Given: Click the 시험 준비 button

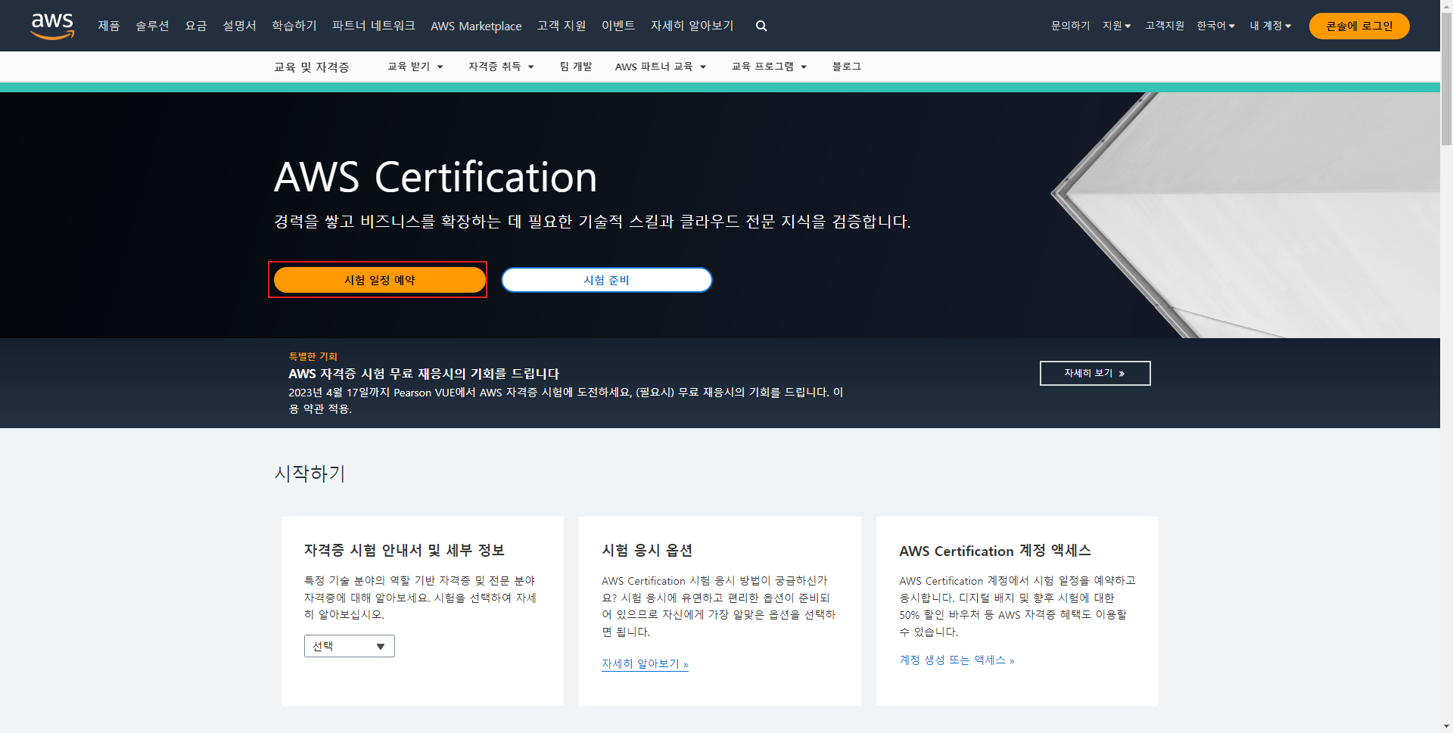Looking at the screenshot, I should [x=607, y=280].
